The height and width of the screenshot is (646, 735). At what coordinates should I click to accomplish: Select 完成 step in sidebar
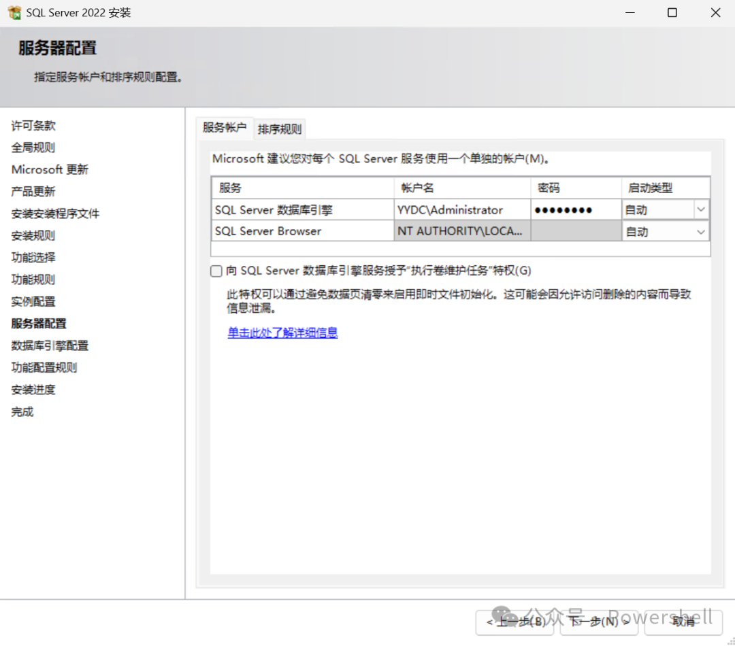click(22, 412)
